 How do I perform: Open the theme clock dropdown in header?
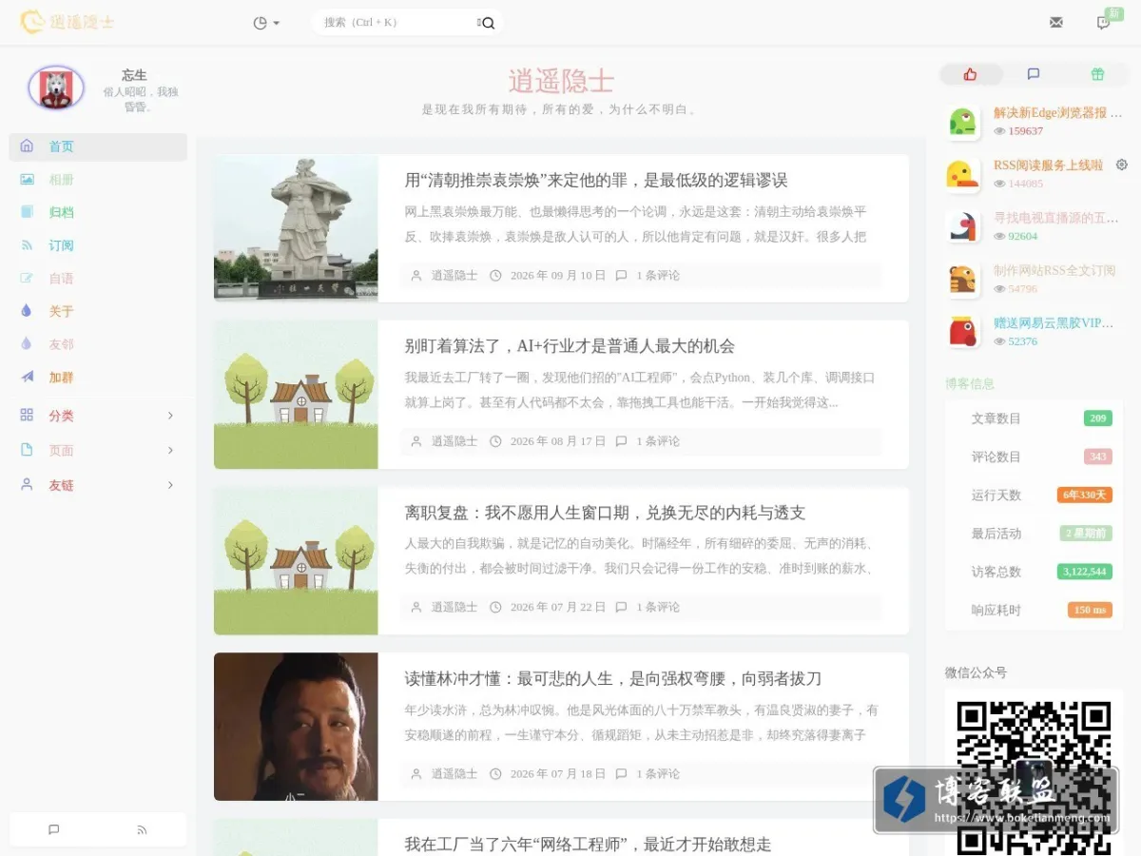[266, 23]
